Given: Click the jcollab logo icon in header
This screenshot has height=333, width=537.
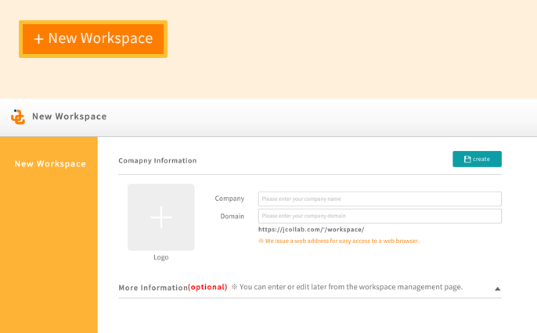Looking at the screenshot, I should point(18,117).
